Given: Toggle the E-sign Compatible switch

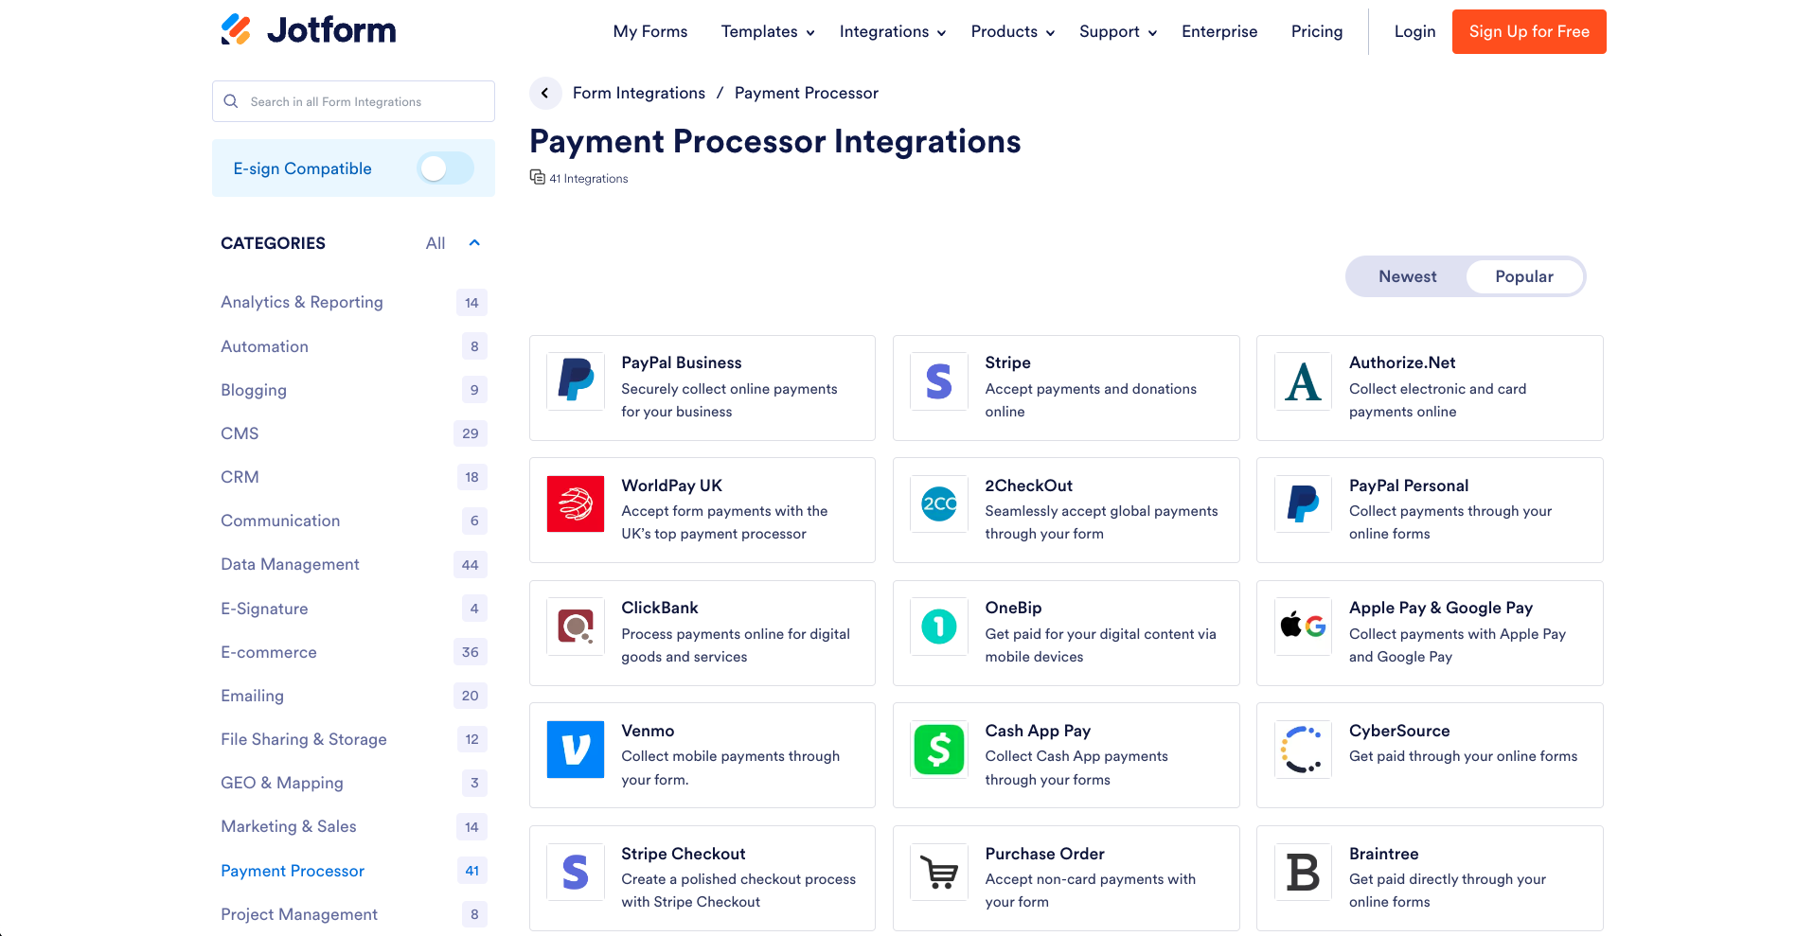Looking at the screenshot, I should 445,168.
